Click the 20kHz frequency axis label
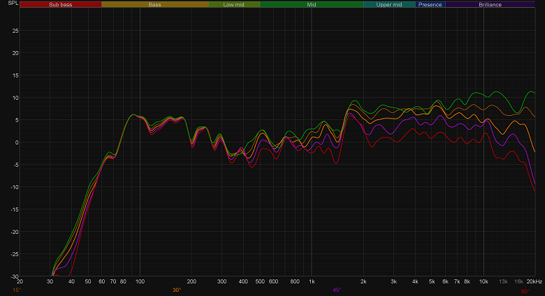Image resolution: width=545 pixels, height=296 pixels. [535, 281]
